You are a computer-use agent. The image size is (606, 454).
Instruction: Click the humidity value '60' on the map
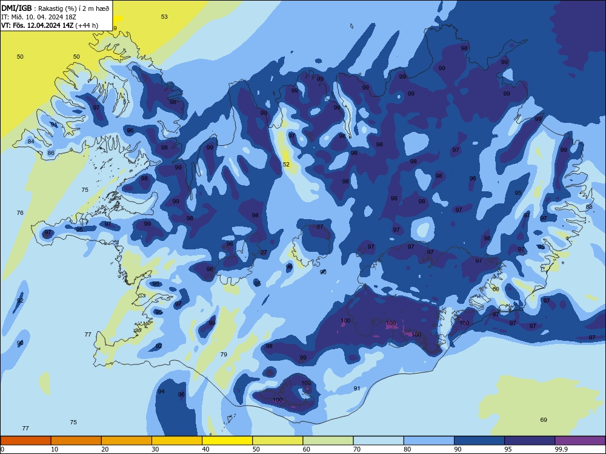pos(496,289)
